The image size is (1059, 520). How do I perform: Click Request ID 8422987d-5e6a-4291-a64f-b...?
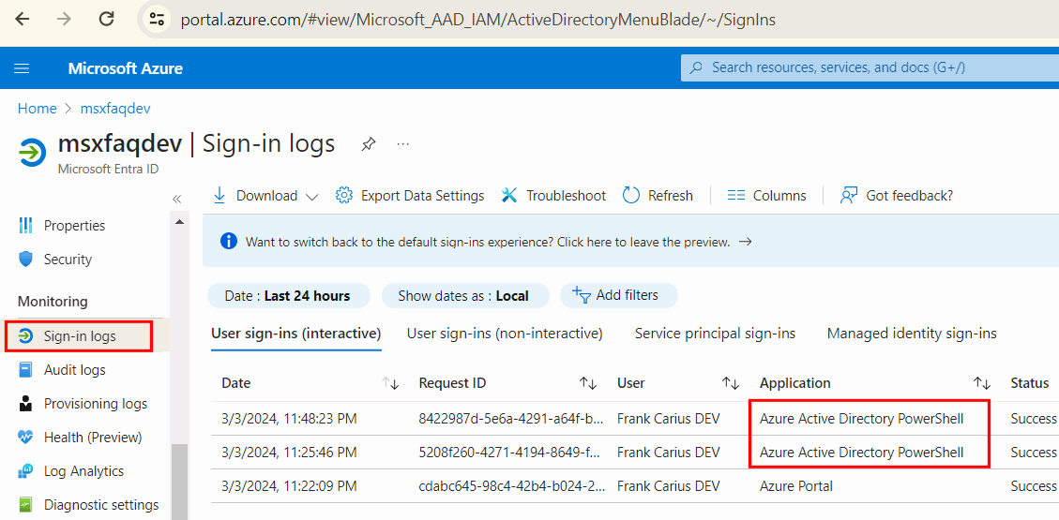point(509,419)
